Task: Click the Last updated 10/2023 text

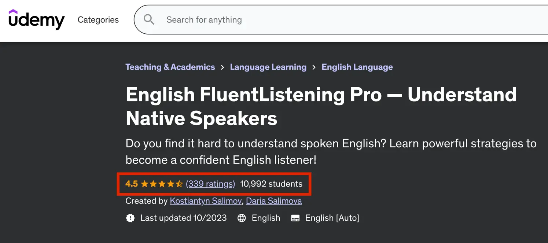Action: 184,218
